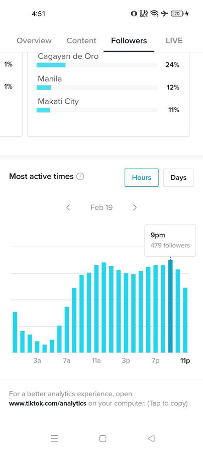The image size is (203, 451).
Task: Select the Followers tab
Action: click(x=129, y=41)
